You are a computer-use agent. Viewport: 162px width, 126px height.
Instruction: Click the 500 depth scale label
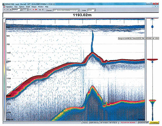(8, 36)
